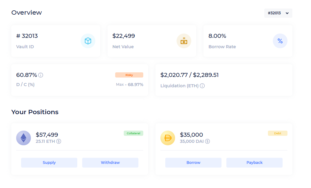Click the green Collateral badge
Viewport: 311px width, 188px height.
(133, 133)
